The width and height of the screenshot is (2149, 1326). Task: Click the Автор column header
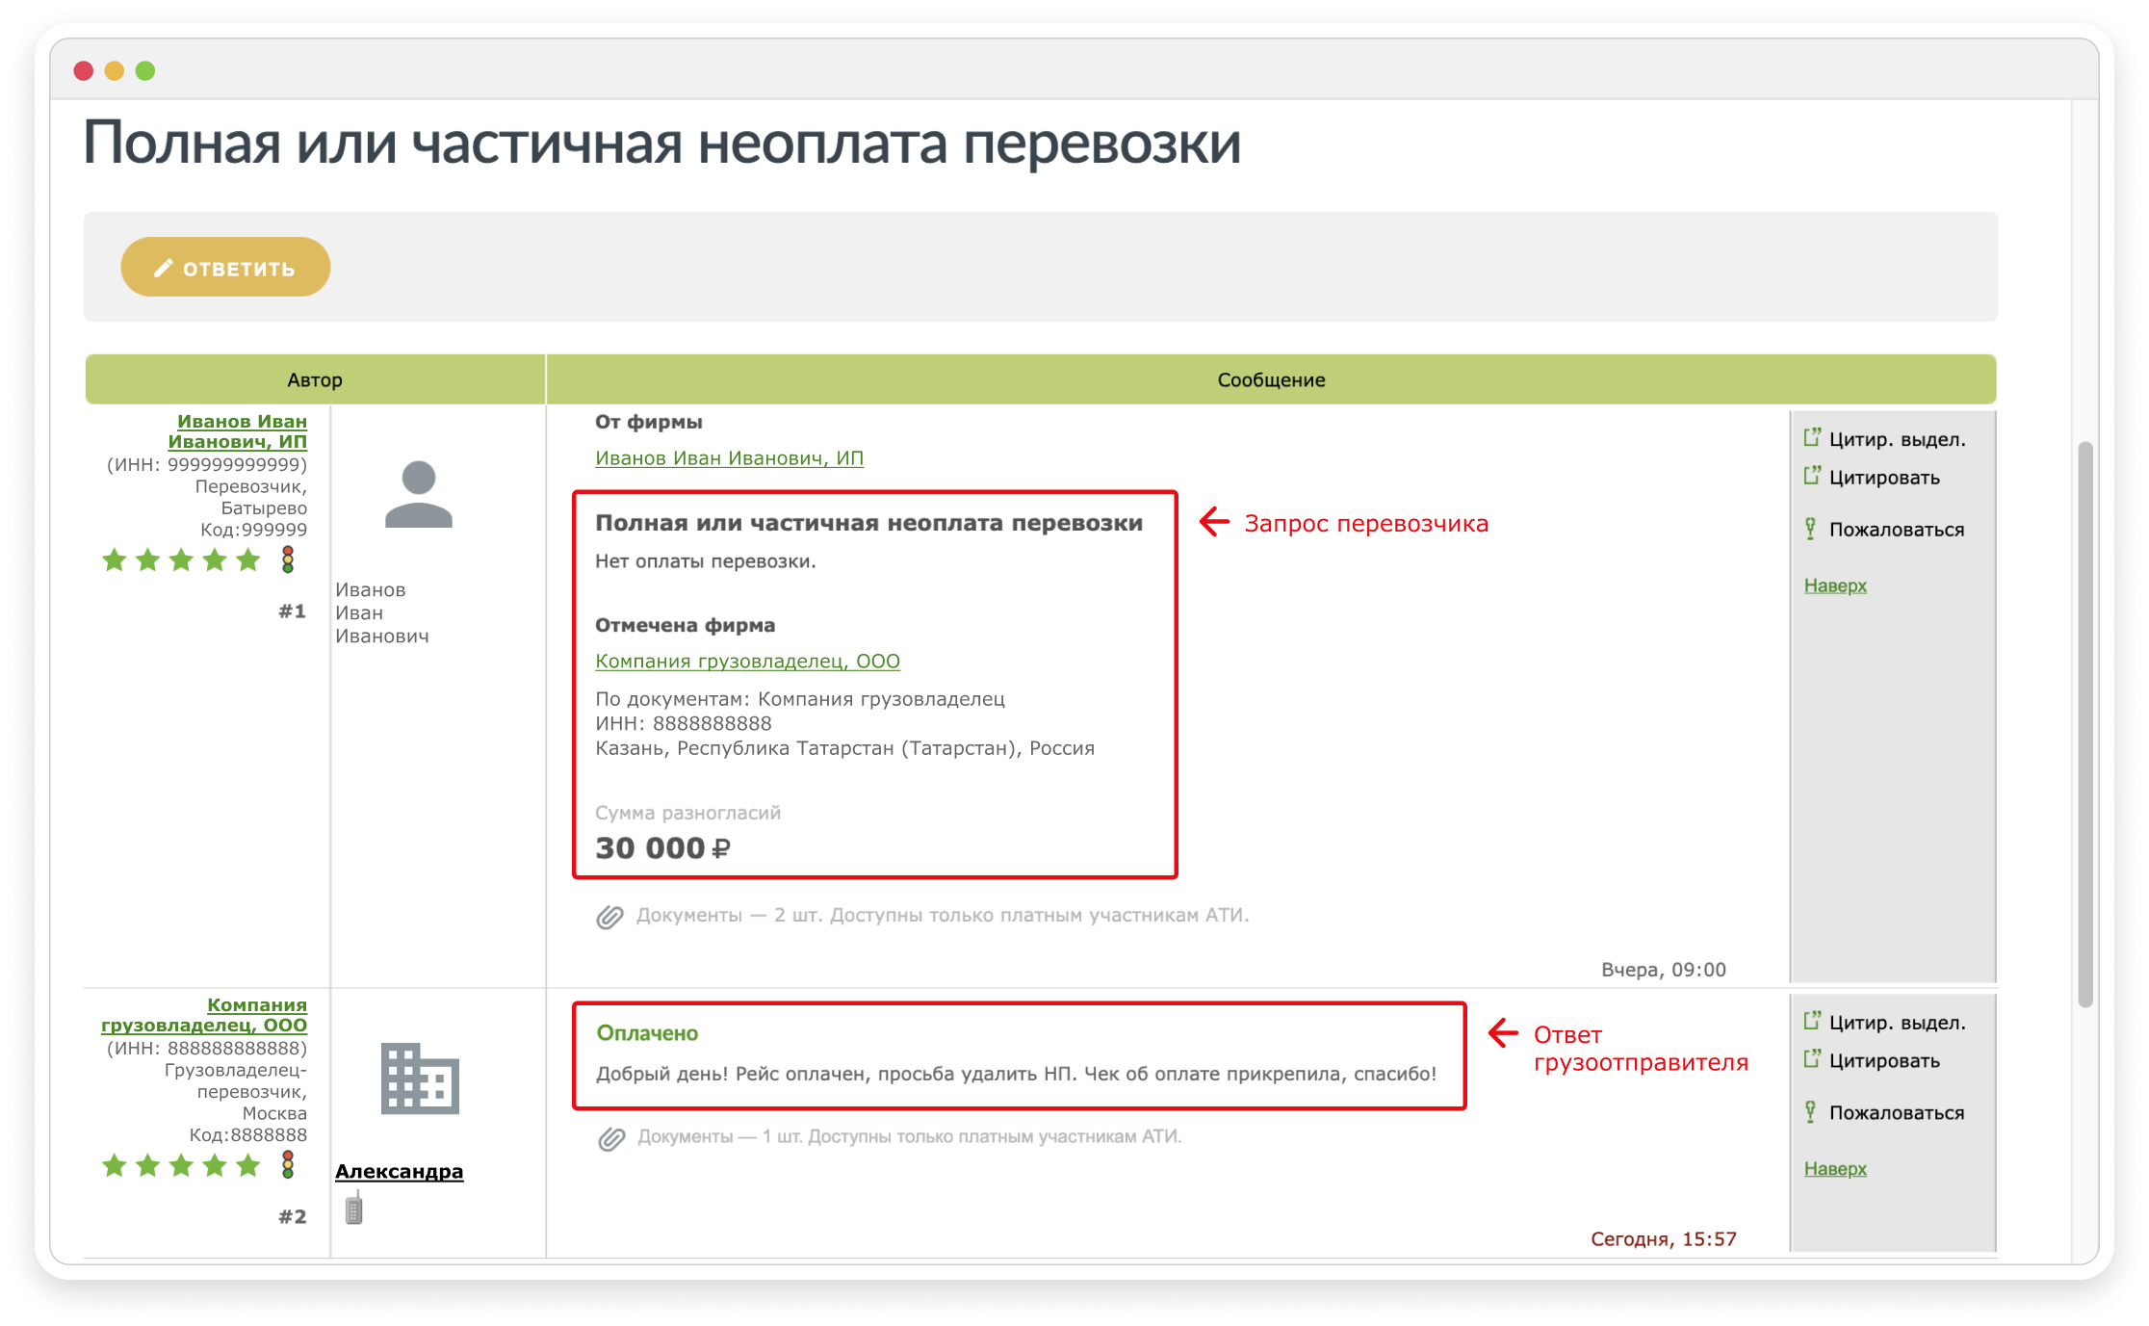point(315,379)
